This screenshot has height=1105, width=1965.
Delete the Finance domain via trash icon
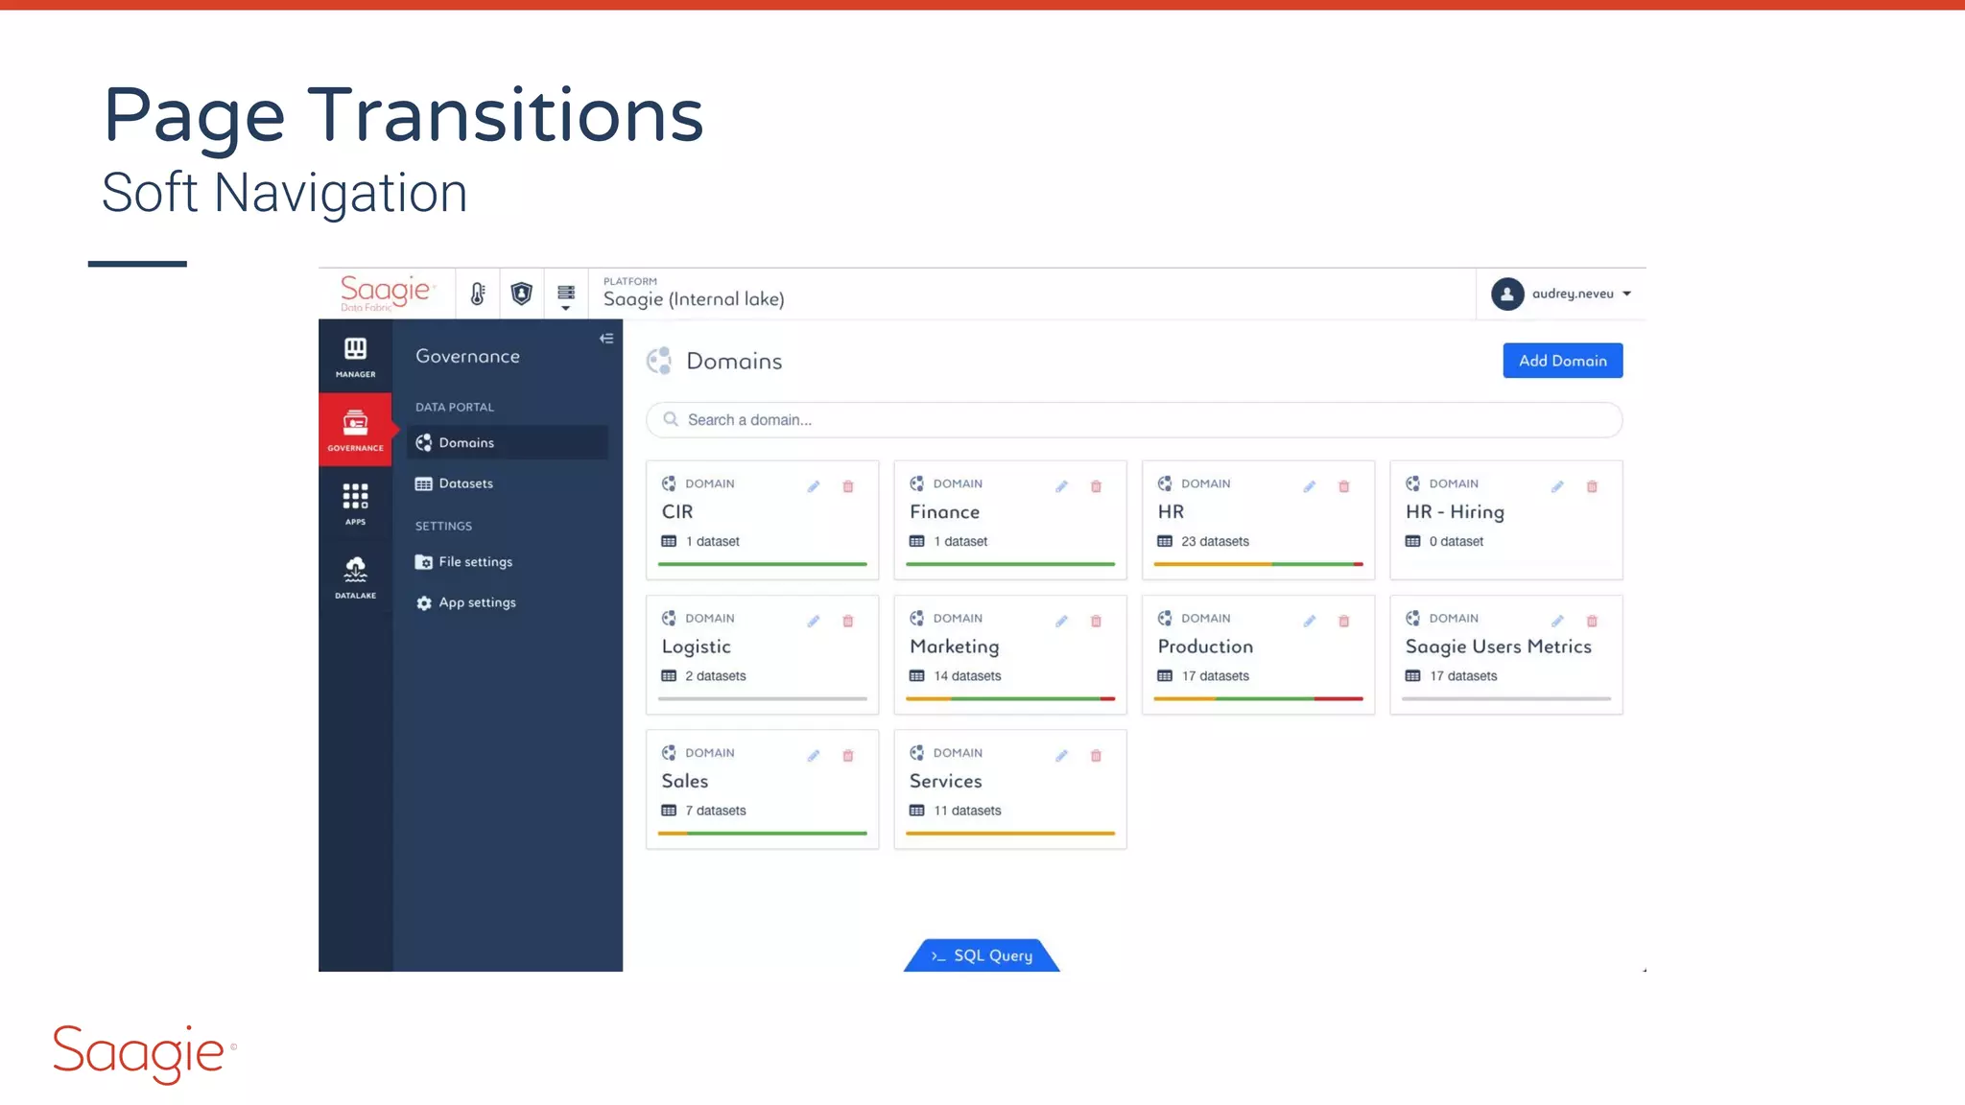coord(1096,486)
